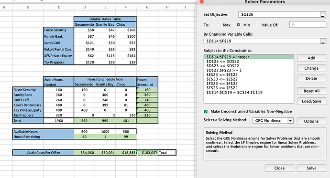Click XFS Private Equity 400 Sacramento hours
The width and height of the screenshot is (330, 178).
point(84,110)
